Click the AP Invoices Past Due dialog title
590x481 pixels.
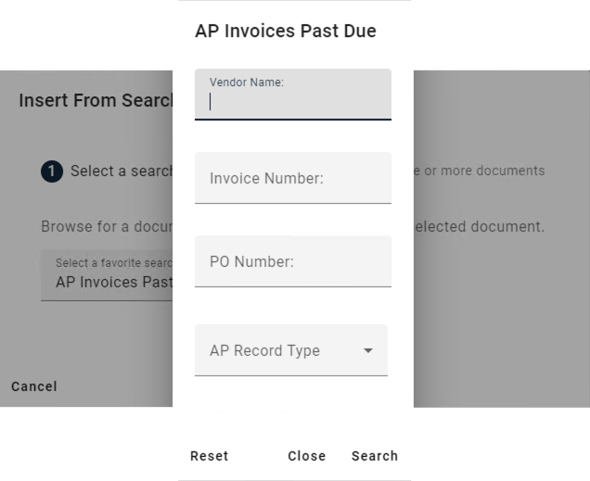click(x=286, y=32)
